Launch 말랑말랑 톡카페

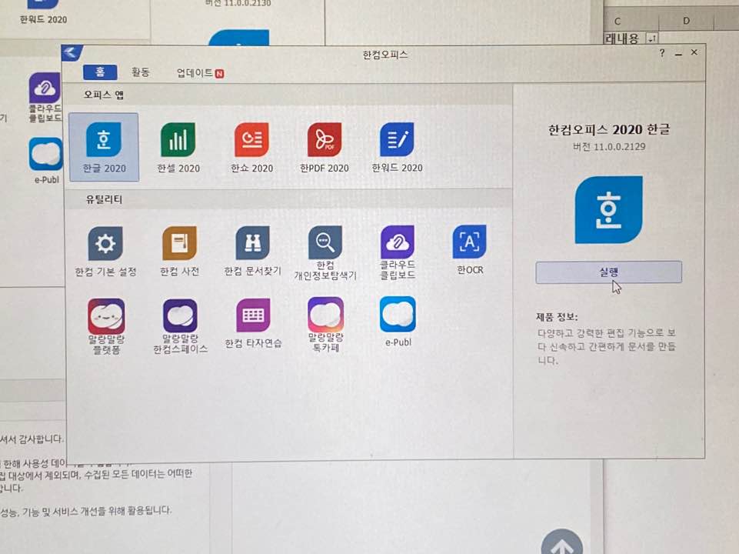(x=325, y=317)
